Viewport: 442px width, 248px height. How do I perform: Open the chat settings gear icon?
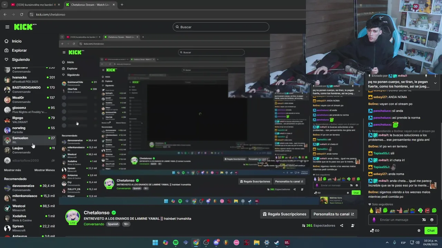(419, 231)
